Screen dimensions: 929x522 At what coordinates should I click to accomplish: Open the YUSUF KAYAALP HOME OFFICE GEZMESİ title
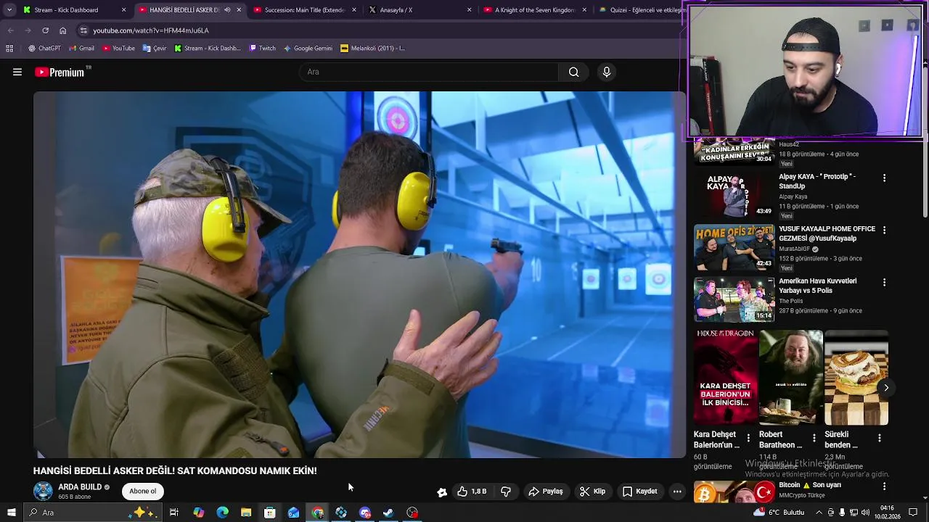point(827,233)
